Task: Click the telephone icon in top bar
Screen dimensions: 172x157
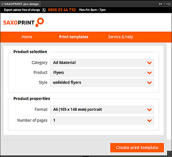Action: tap(44, 10)
